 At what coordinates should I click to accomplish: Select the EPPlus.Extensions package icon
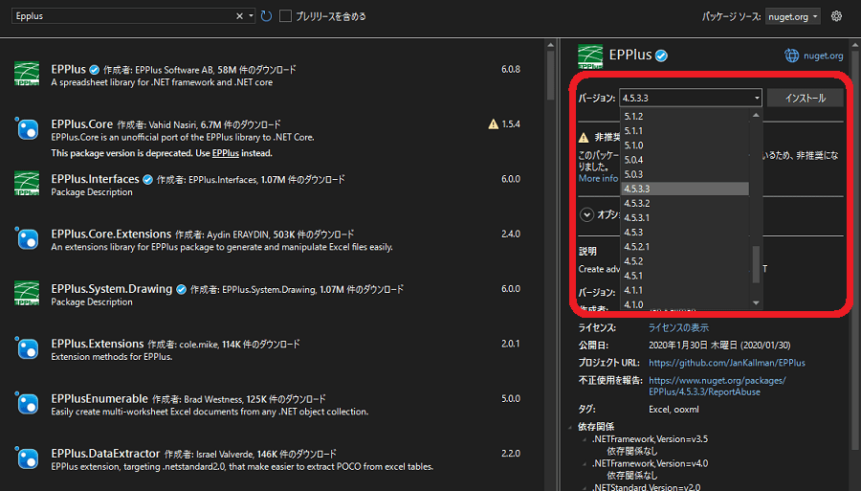click(x=27, y=348)
